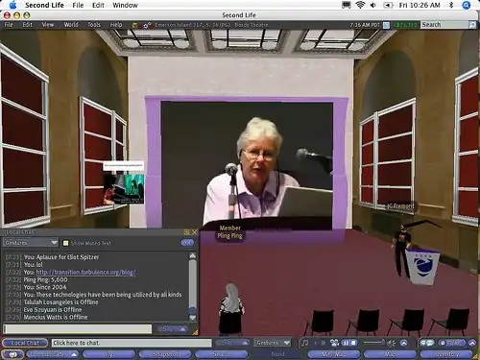This screenshot has width=480, height=360.
Task: Stop the media playback
Action: [x=353, y=343]
